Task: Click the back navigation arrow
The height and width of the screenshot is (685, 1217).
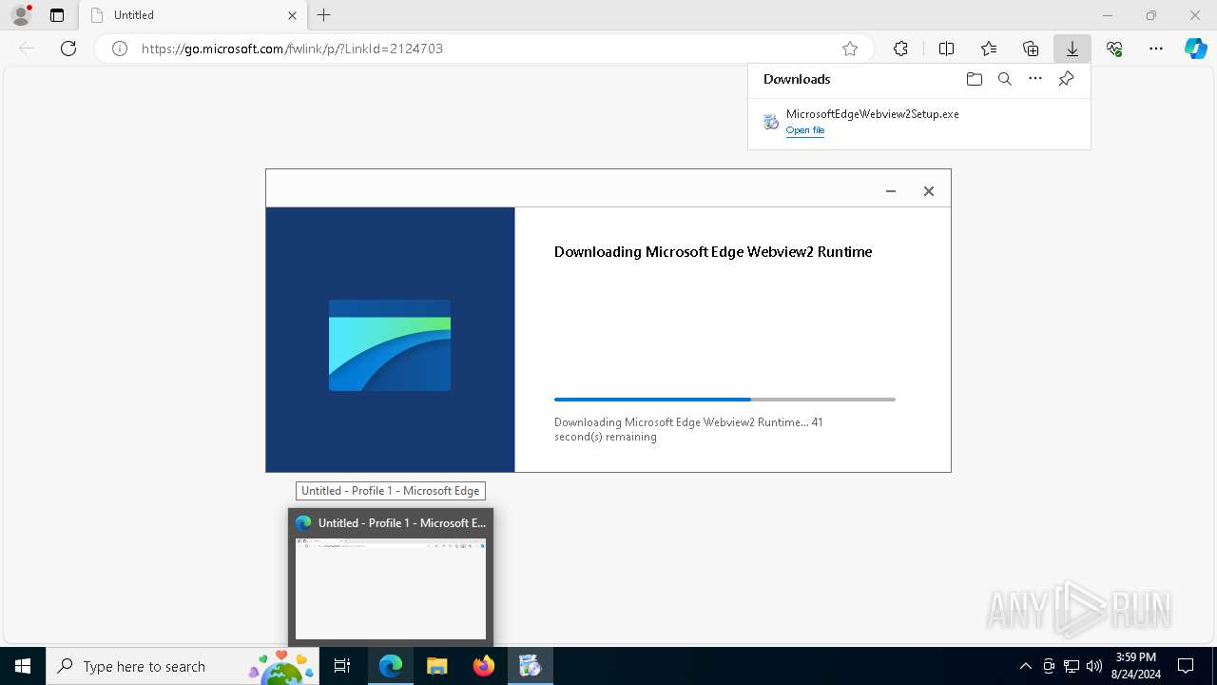Action: pyautogui.click(x=27, y=49)
